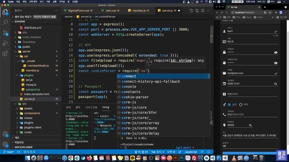Expand the router folder

pos(36,132)
